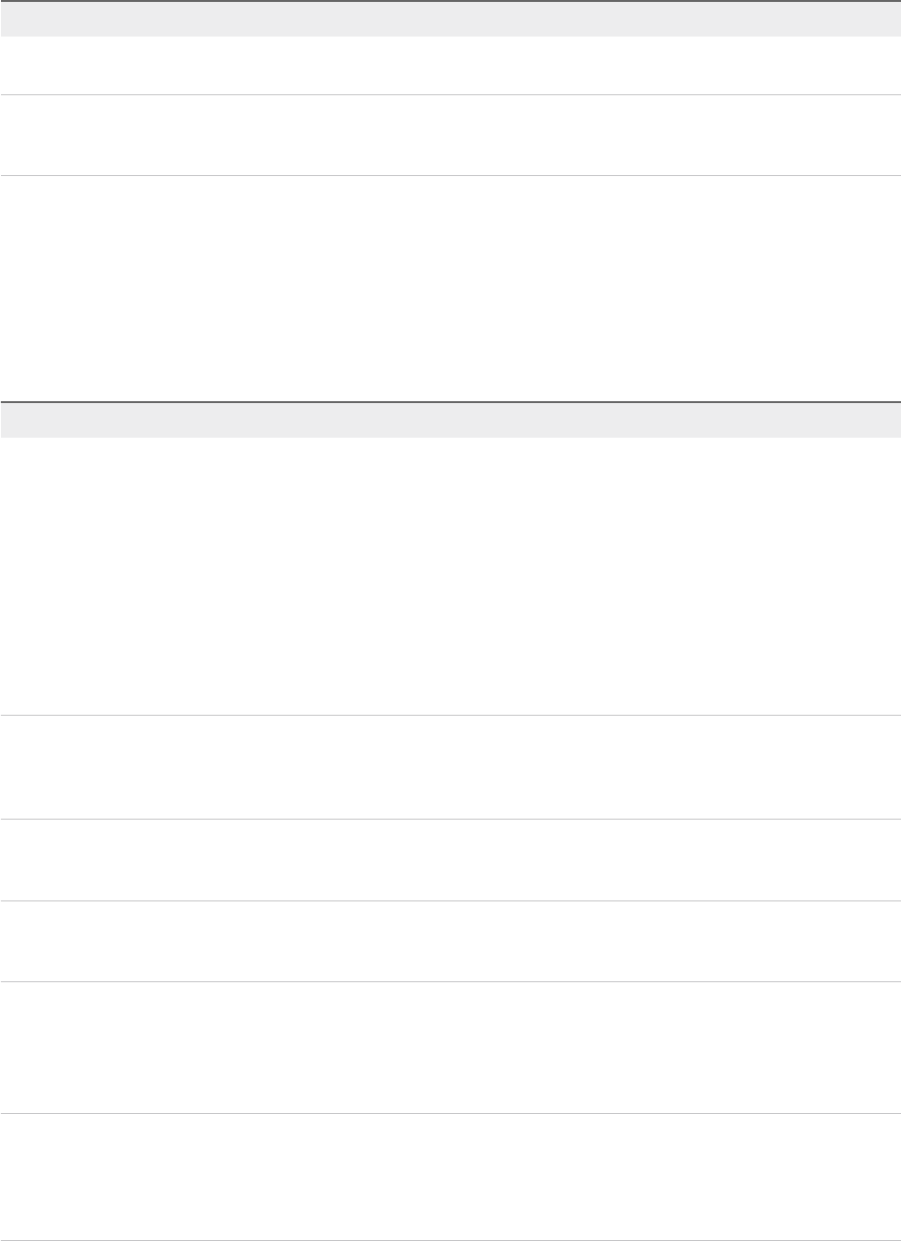Click divider between lower table's fifth and sixth rows
Viewport: 901px width, 1241px height.
point(450,1114)
